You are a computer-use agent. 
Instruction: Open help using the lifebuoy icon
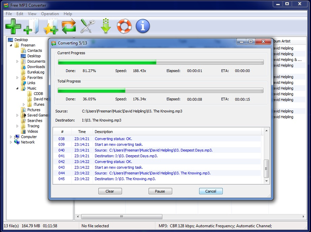coord(124,27)
